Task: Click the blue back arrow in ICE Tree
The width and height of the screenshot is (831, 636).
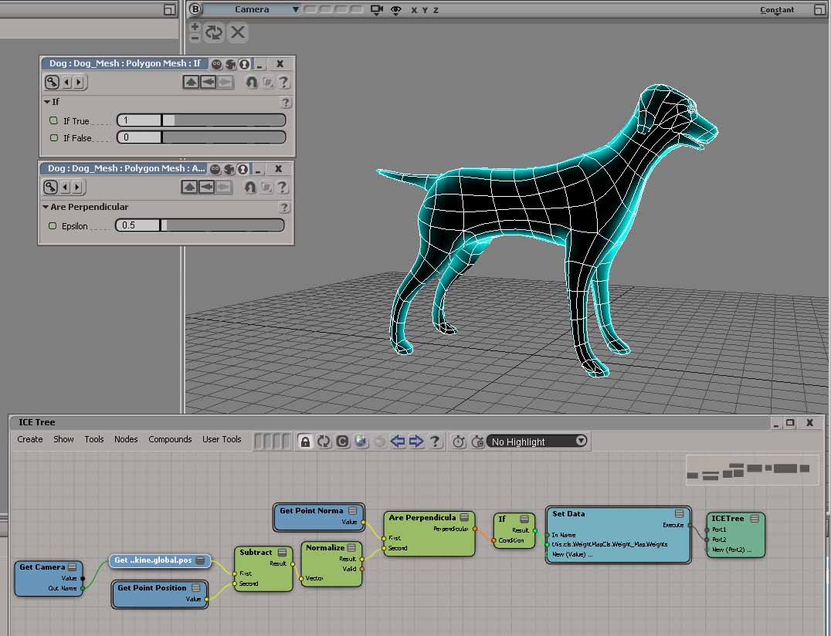Action: [x=398, y=441]
